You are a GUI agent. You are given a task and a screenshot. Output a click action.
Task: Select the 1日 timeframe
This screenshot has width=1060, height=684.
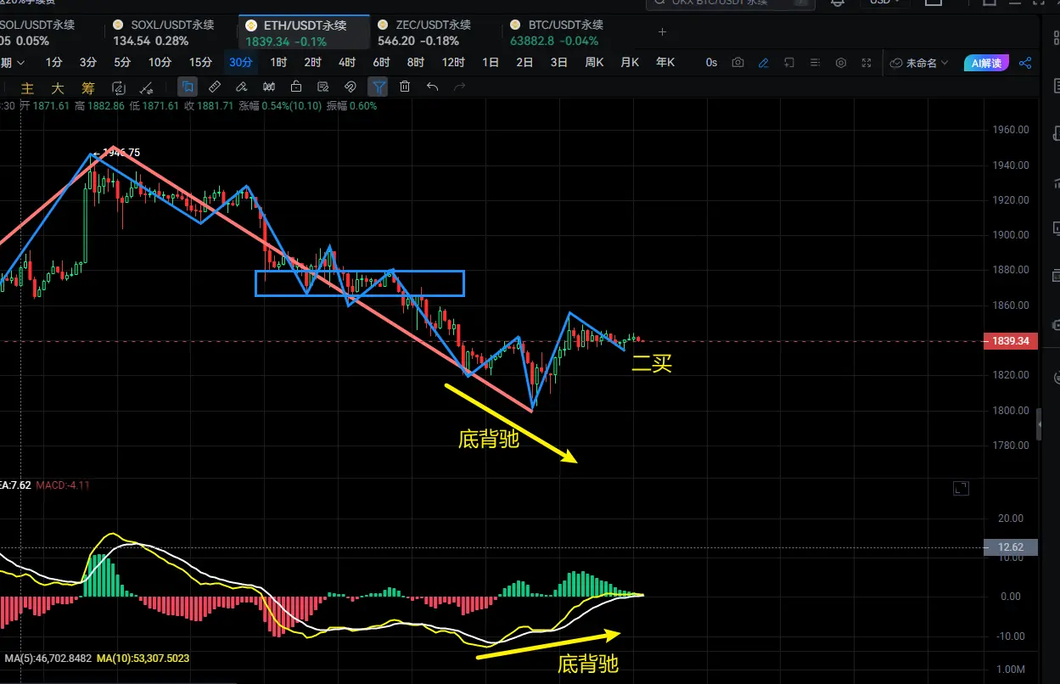491,63
